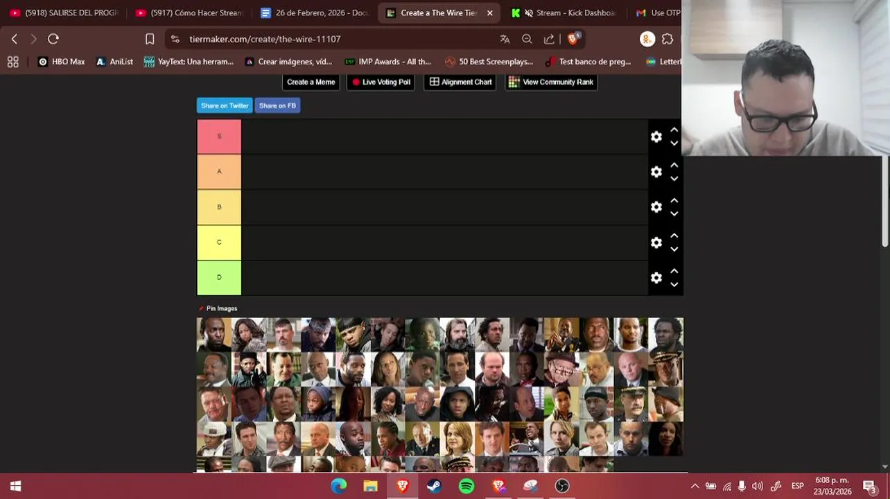Bookmark this page icon
The width and height of the screenshot is (890, 499).
click(x=150, y=39)
